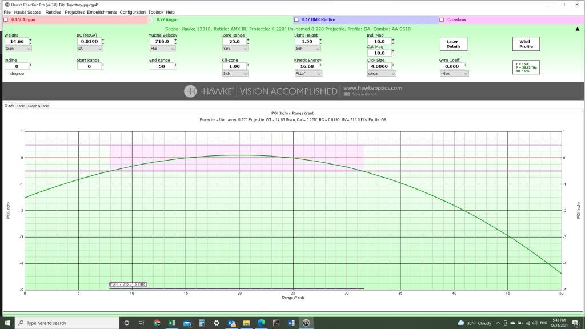Open Settings gear in taskbar
This screenshot has height=329, width=585.
click(x=217, y=323)
